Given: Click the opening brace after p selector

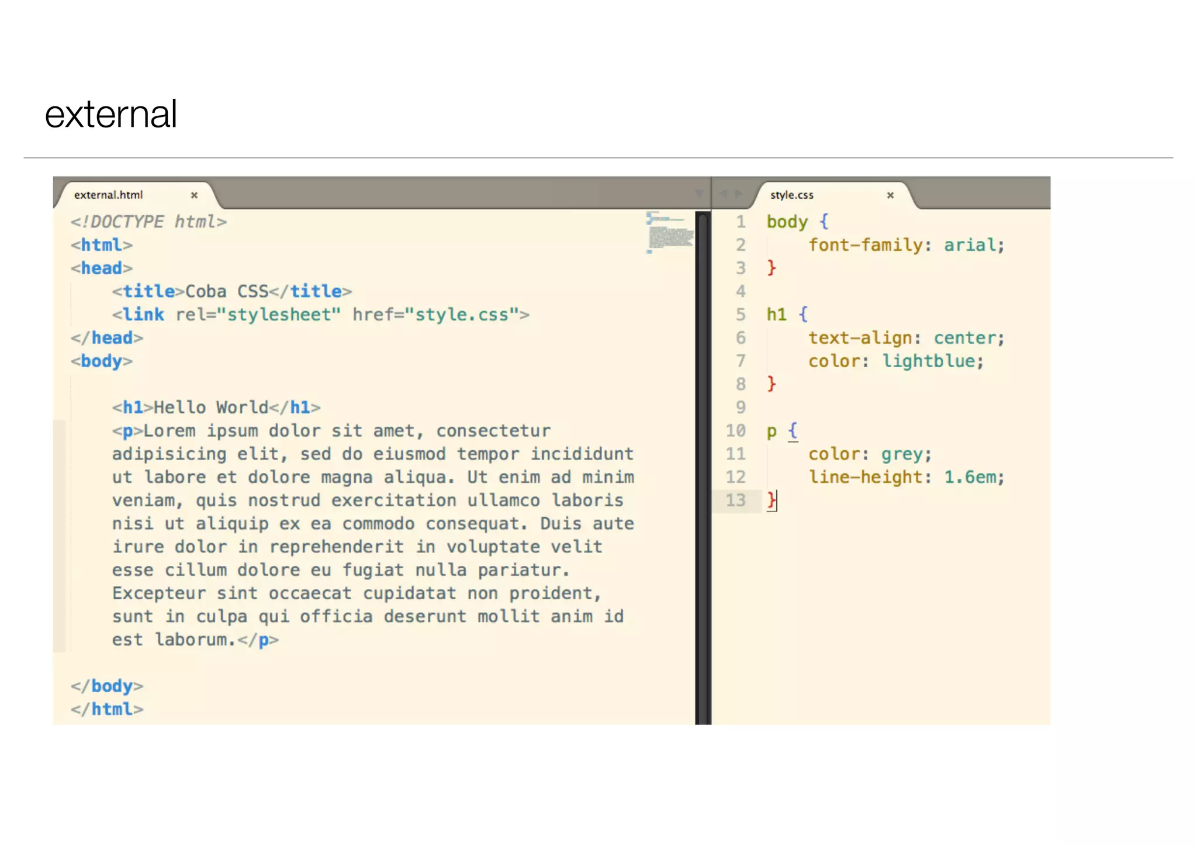Looking at the screenshot, I should click(793, 431).
